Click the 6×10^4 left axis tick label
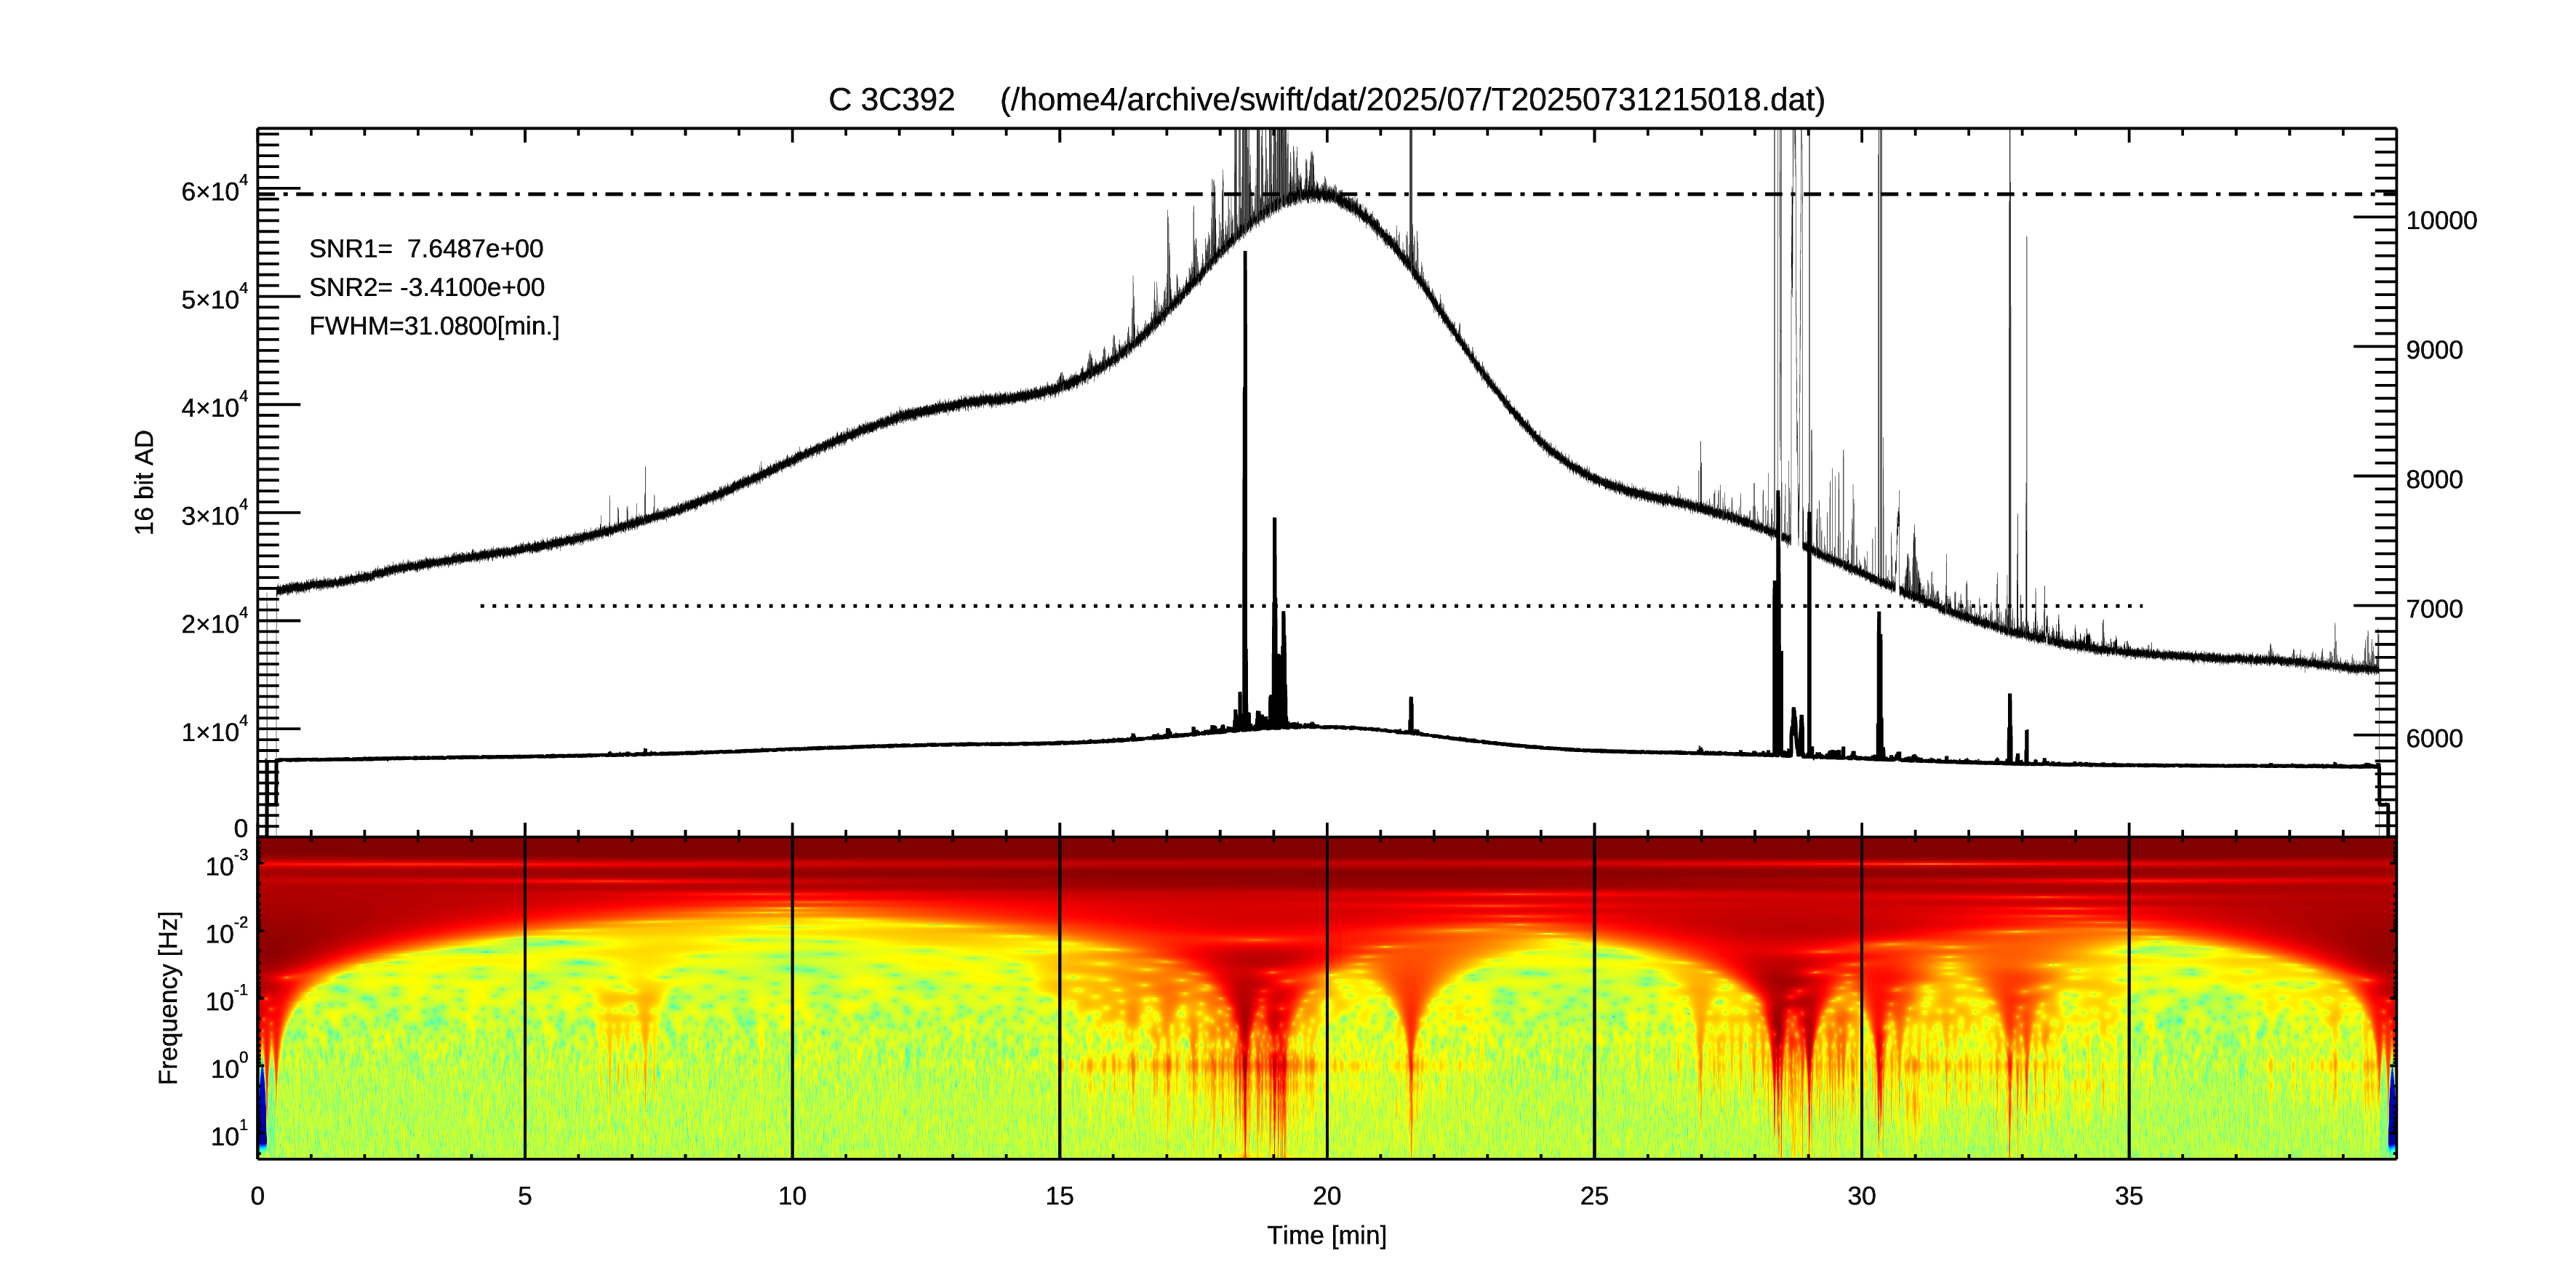This screenshot has height=1288, width=2576. point(214,189)
